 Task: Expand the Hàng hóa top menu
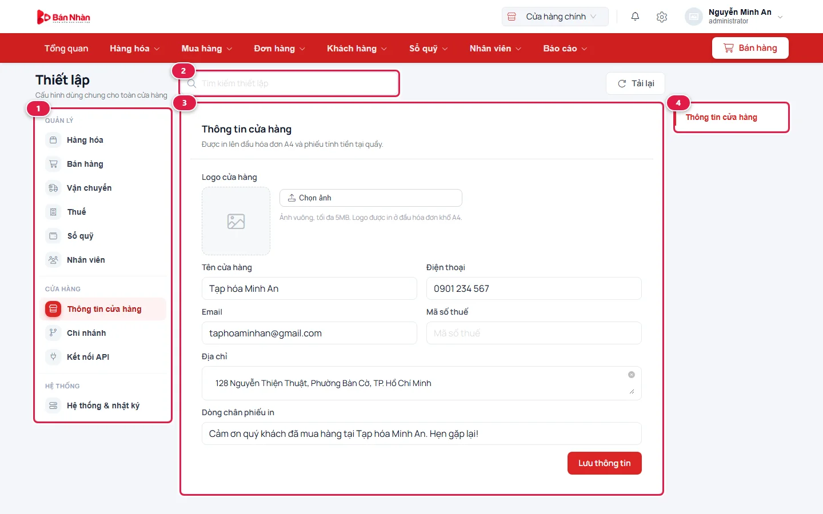[135, 49]
